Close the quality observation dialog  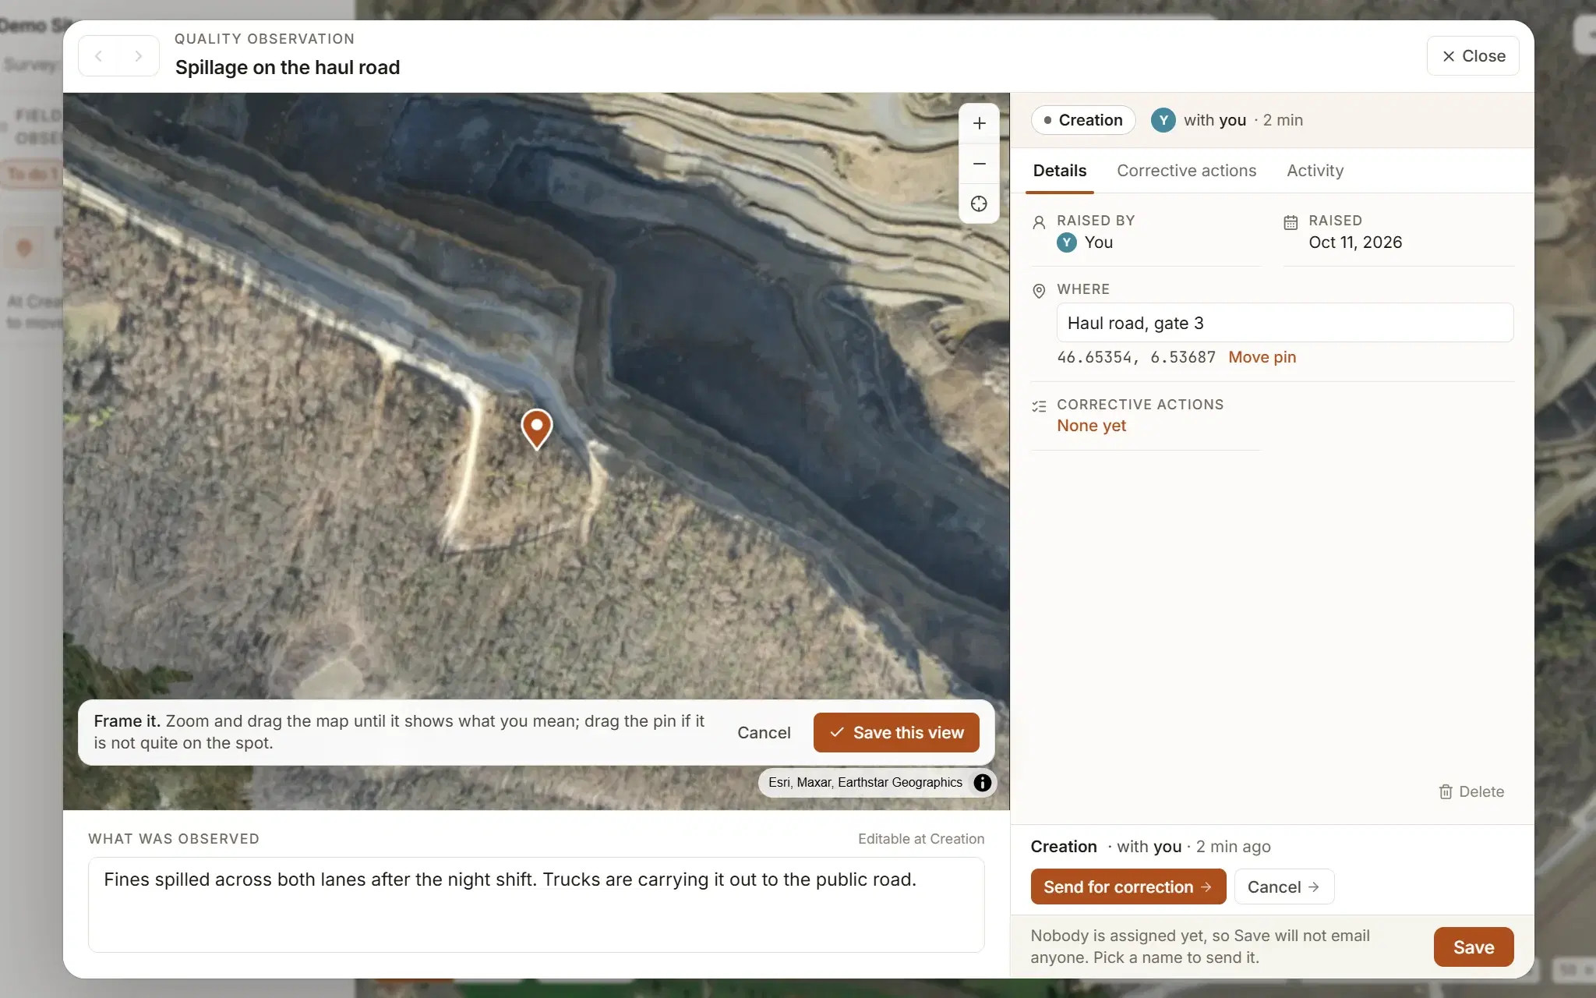tap(1472, 56)
